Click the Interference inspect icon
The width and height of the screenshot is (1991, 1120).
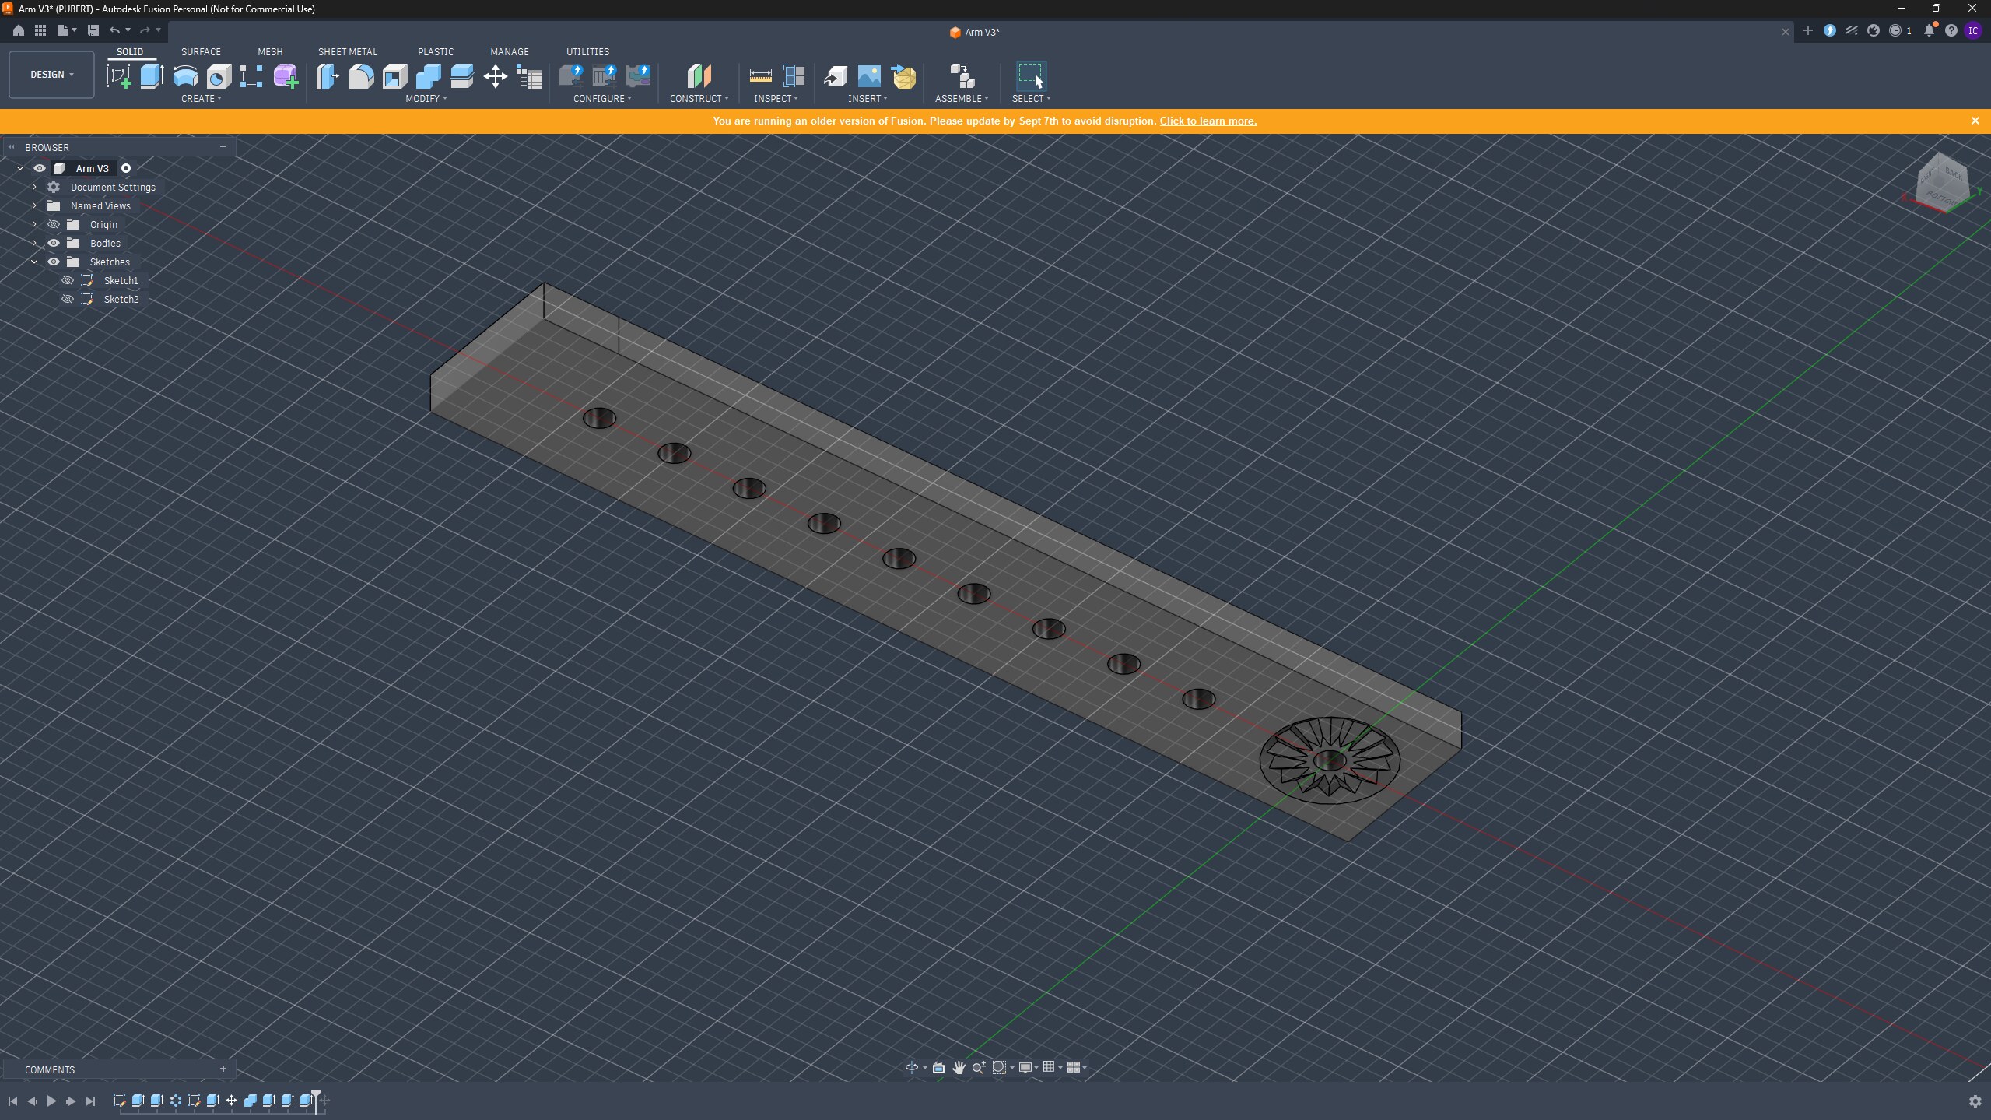794,76
